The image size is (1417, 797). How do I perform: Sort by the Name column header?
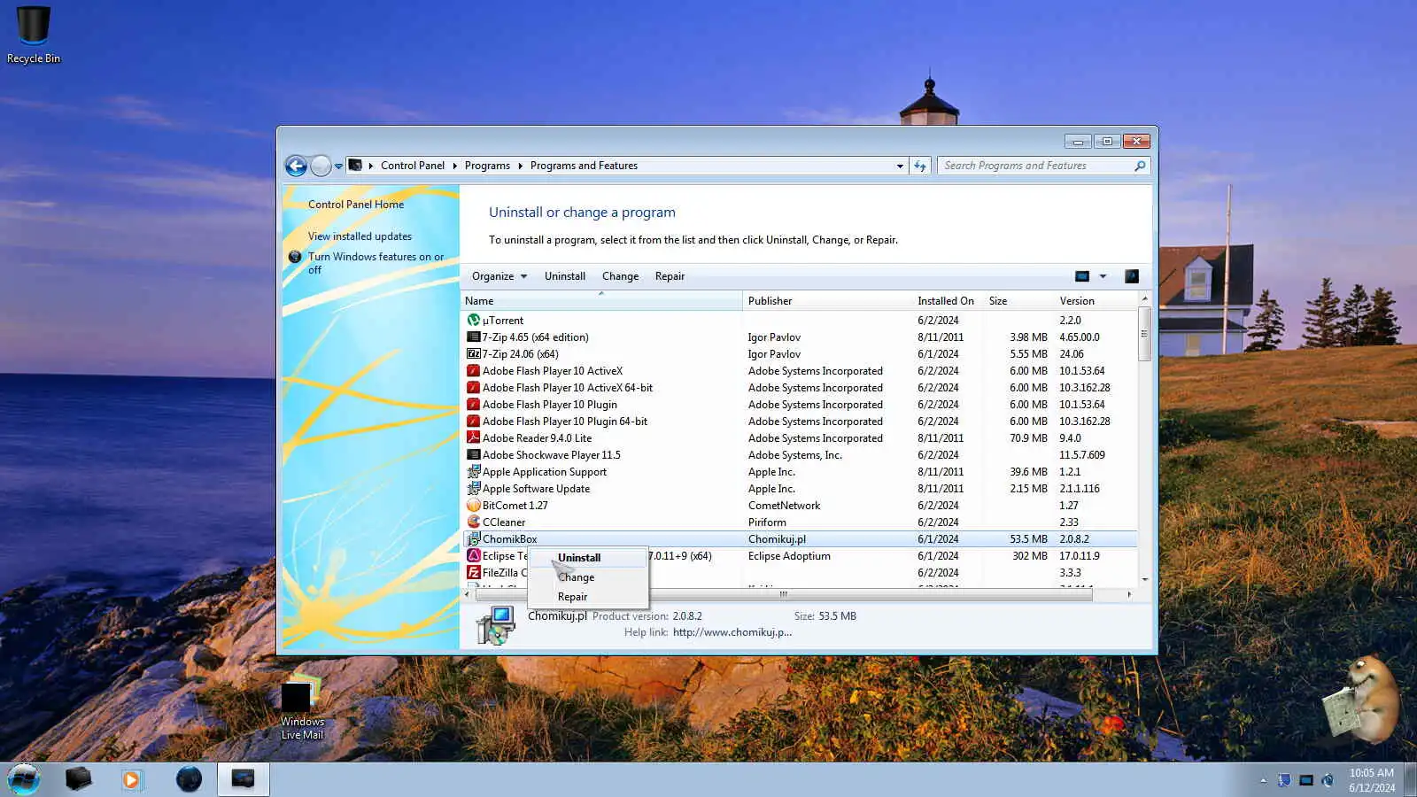(601, 301)
